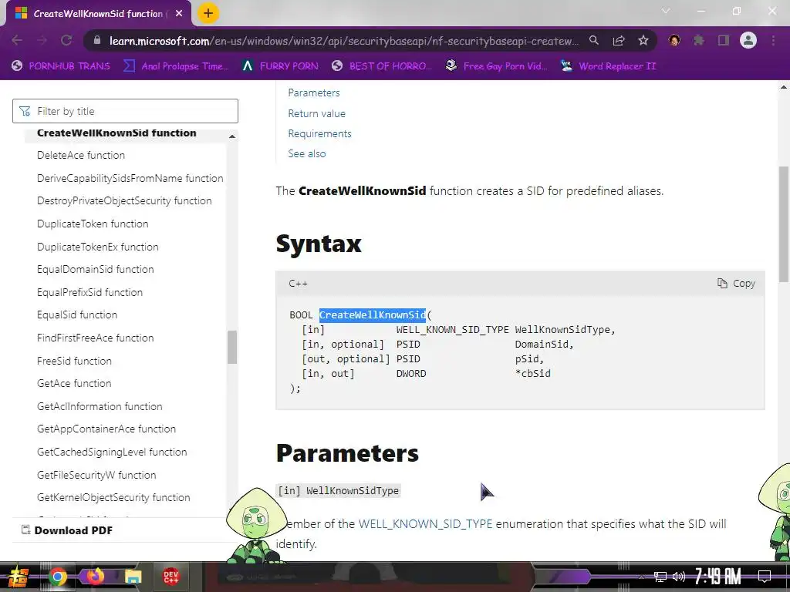Select CreateWellKnownSid function in sidebar
This screenshot has width=790, height=592.
click(x=116, y=133)
